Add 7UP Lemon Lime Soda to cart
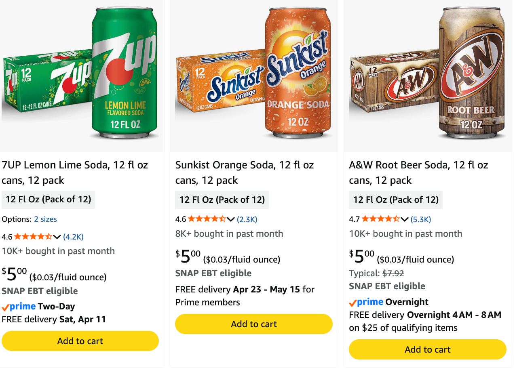Viewport: 515px width, 370px height. (x=80, y=341)
